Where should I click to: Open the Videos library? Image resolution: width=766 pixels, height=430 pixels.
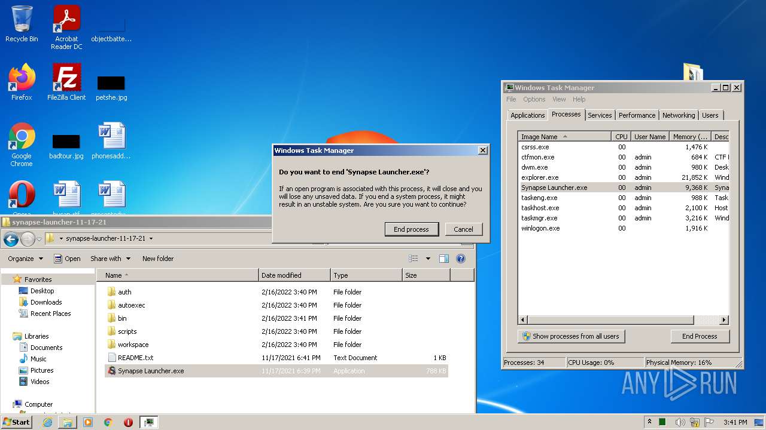pos(39,382)
